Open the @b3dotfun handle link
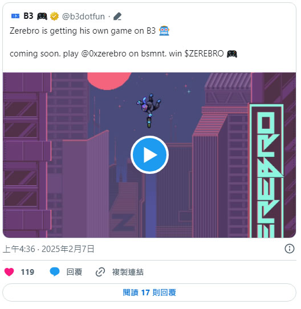301x309 pixels. tap(83, 17)
